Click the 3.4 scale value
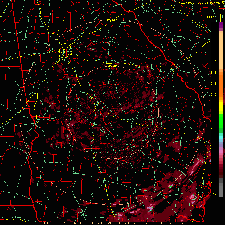The width and height of the screenshot is (225, 225). (x=214, y=117)
